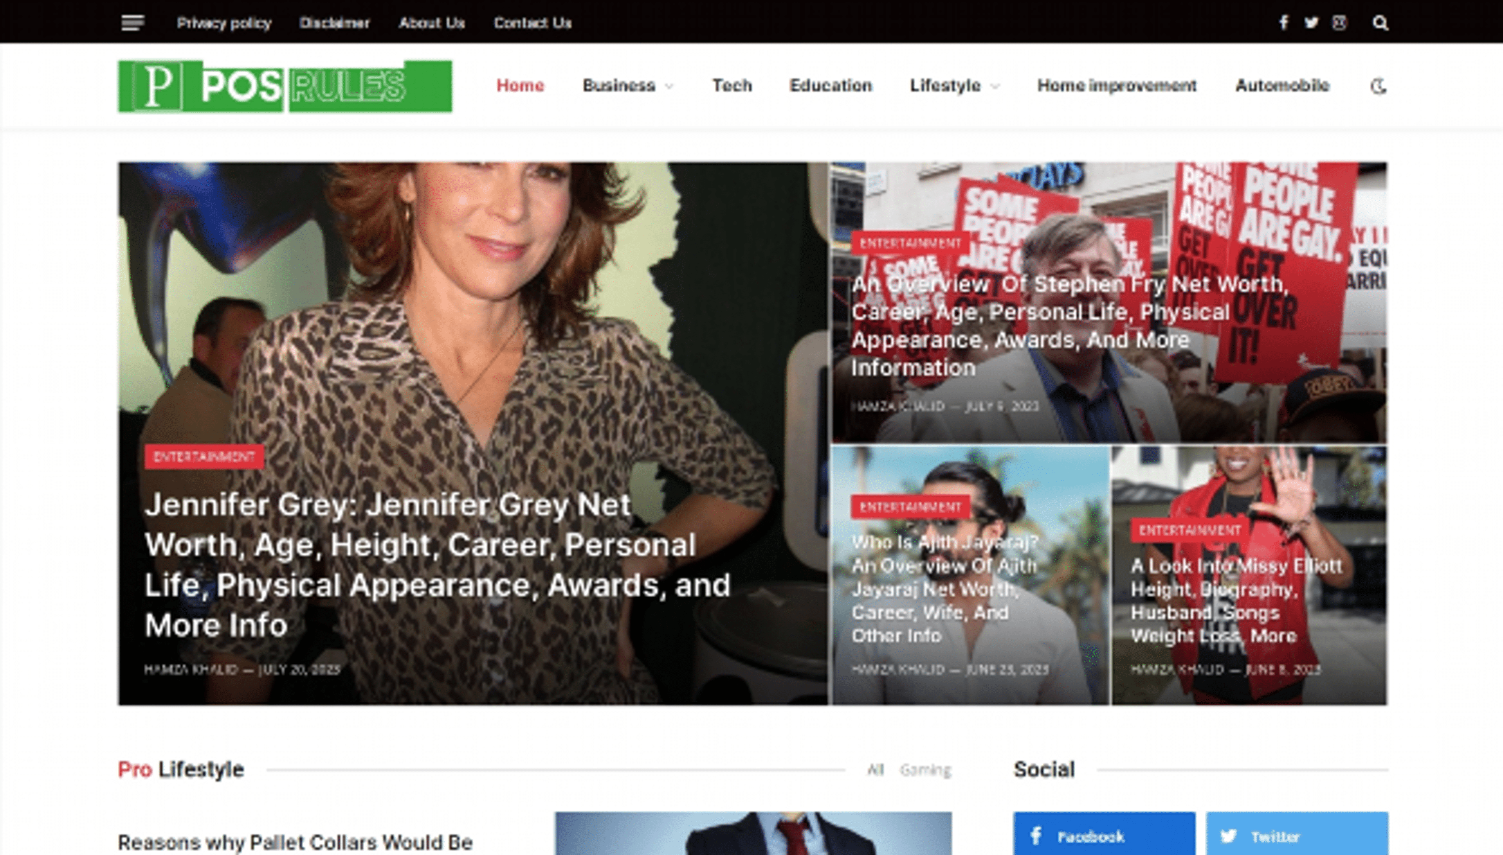Image resolution: width=1503 pixels, height=855 pixels.
Task: Click the POS Rules site logo
Action: tap(285, 86)
